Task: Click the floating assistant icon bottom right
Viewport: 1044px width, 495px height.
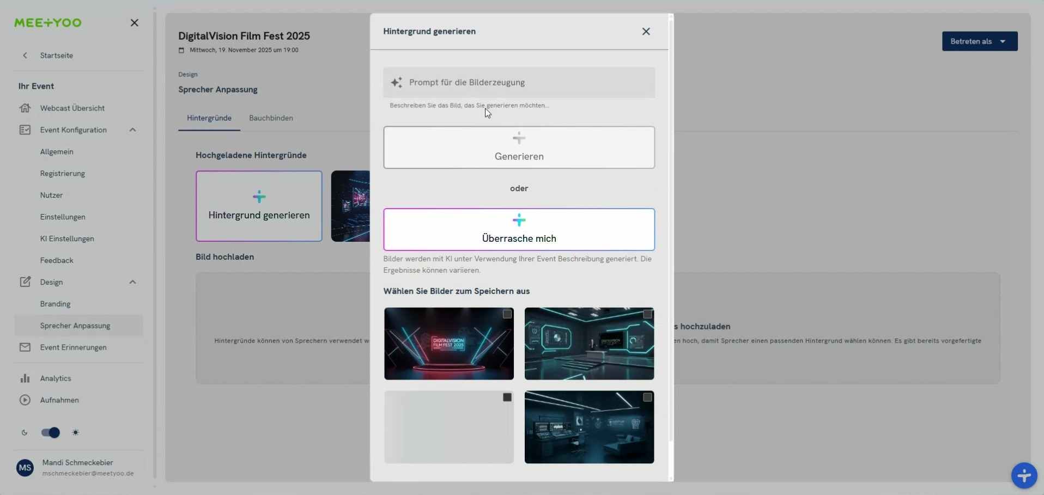Action: (x=1024, y=475)
